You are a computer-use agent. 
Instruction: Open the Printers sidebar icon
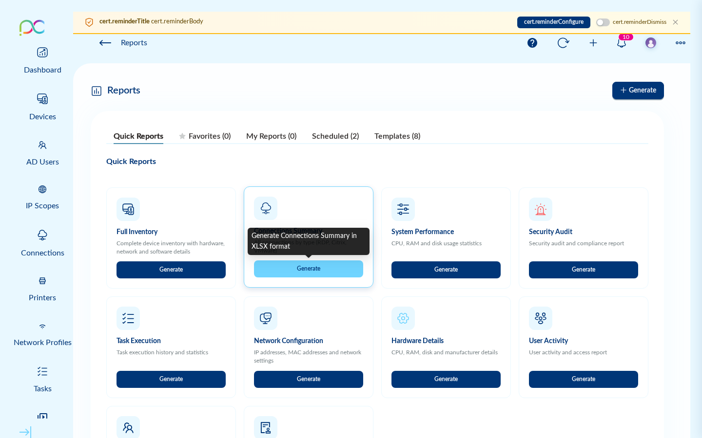(42, 281)
